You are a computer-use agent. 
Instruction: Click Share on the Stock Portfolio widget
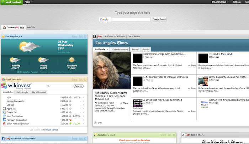74,80
